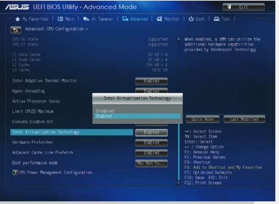279x204 pixels.
Task: Open Adjacent Cache Line Prefetch Enabled dropdown
Action: point(152,153)
